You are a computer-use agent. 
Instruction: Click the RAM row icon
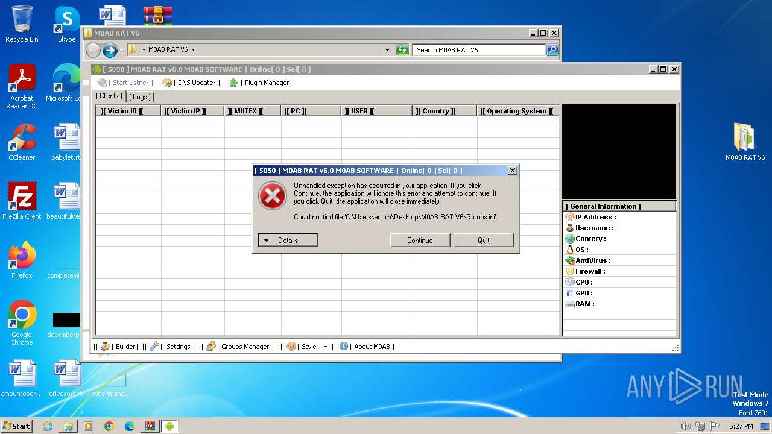(570, 304)
